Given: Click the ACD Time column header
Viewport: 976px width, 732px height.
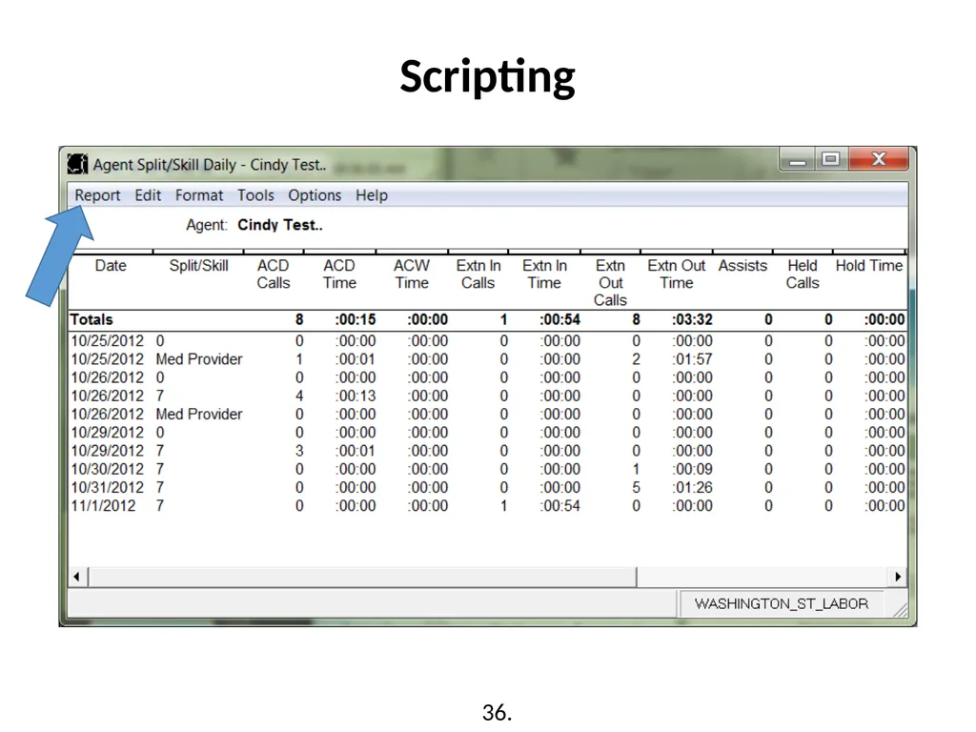Looking at the screenshot, I should pyautogui.click(x=339, y=274).
